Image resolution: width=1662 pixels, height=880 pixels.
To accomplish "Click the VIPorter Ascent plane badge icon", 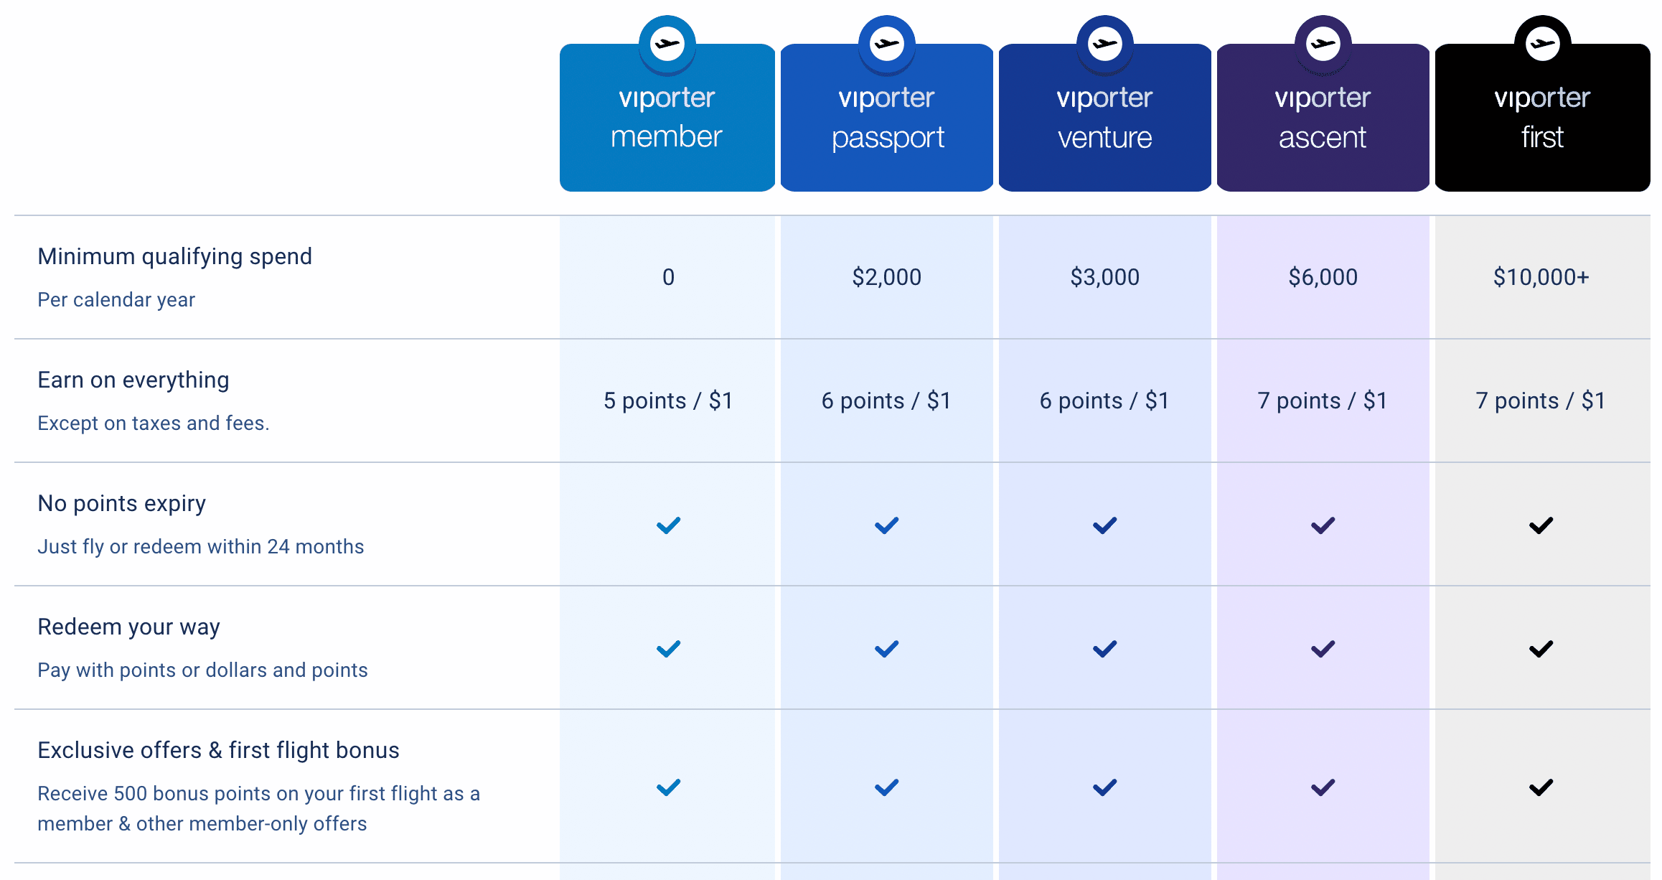I will click(1323, 44).
